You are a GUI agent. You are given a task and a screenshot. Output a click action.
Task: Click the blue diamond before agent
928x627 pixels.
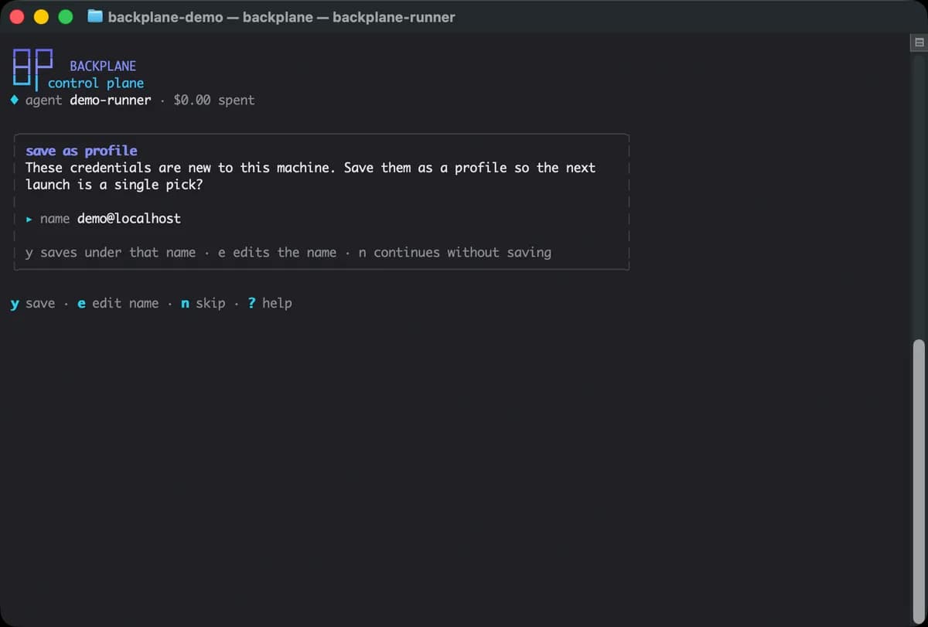(15, 100)
